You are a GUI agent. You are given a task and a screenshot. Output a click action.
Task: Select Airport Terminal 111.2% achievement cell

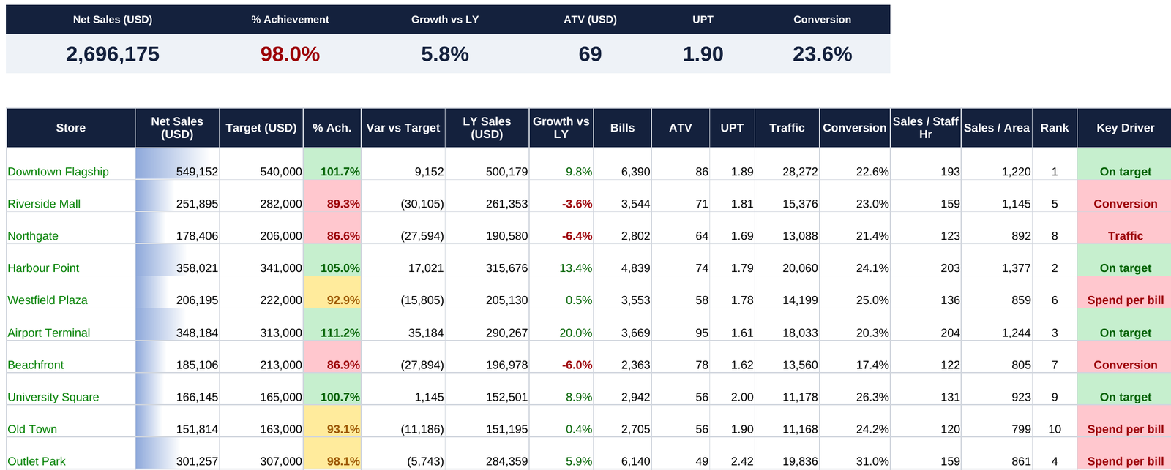tap(332, 325)
